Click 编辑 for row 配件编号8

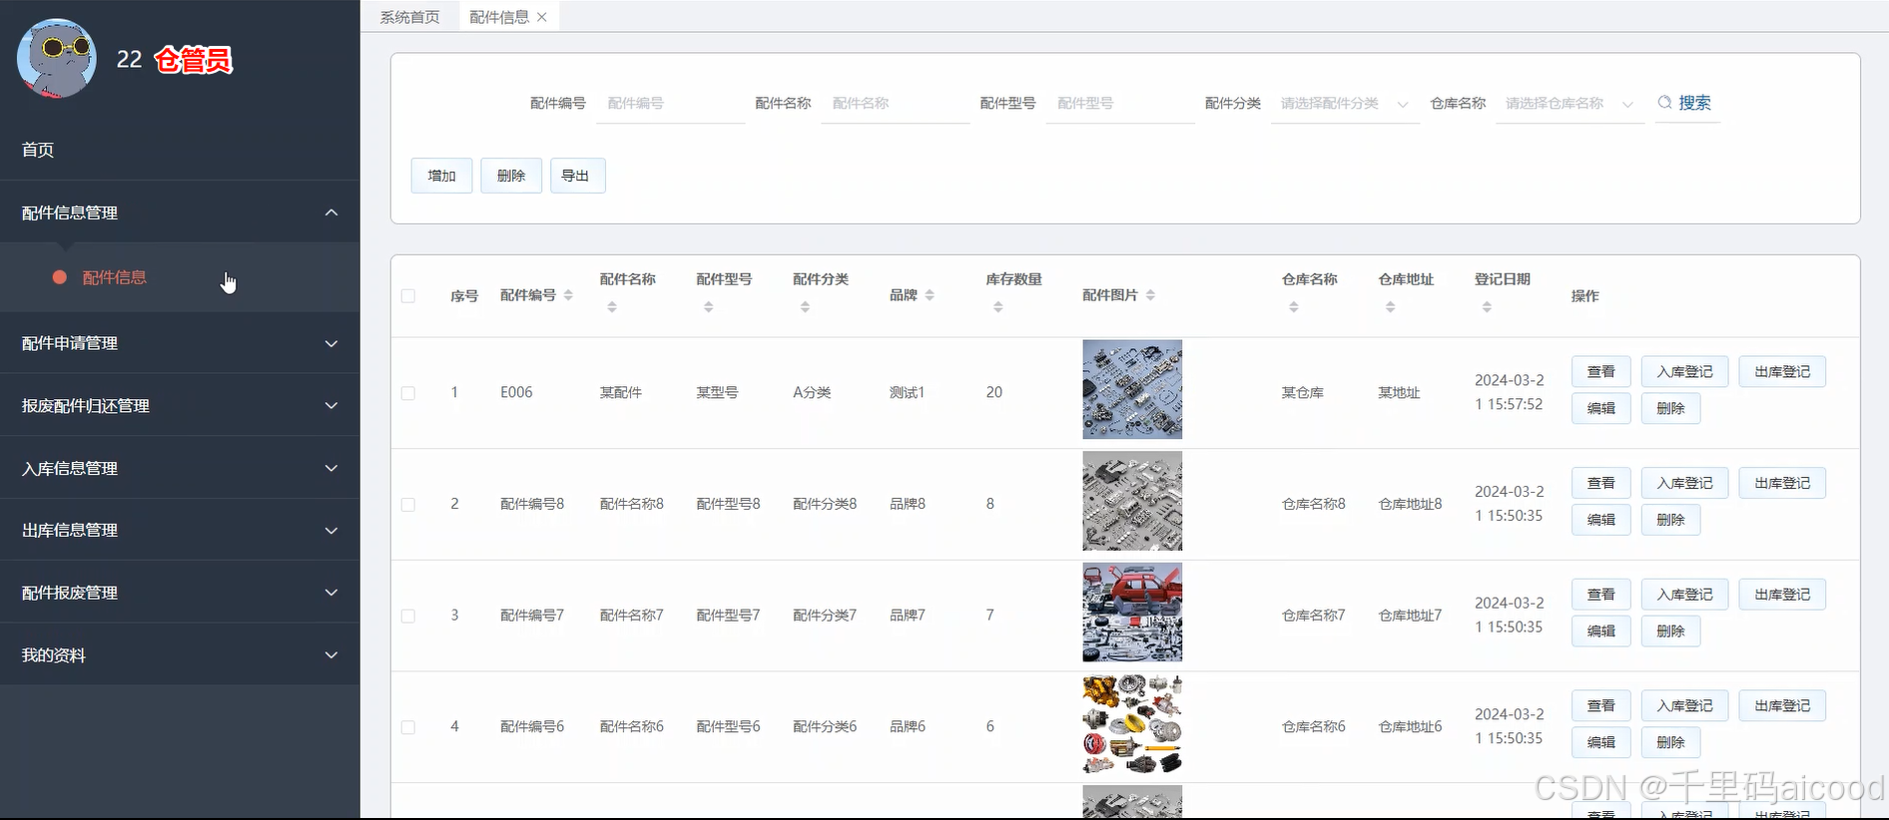[x=1601, y=520]
